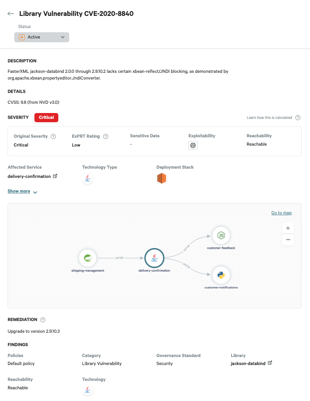Expand details with Show more
310x401 pixels.
[19, 191]
